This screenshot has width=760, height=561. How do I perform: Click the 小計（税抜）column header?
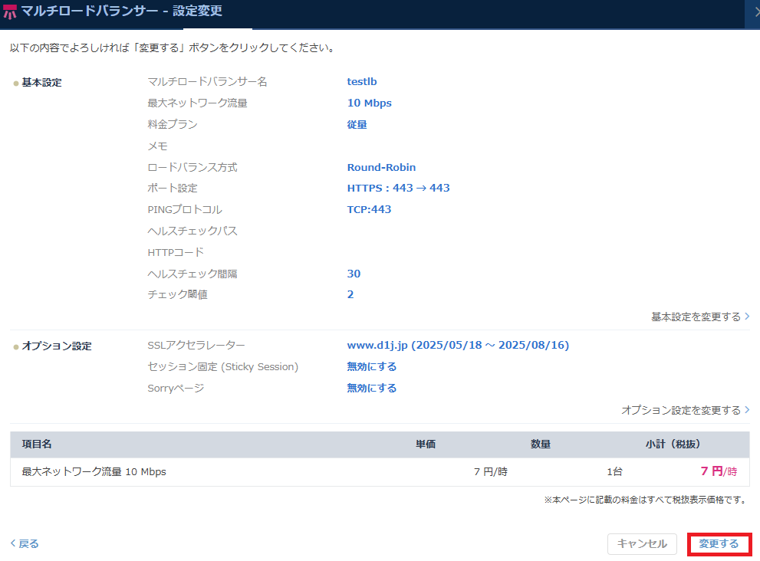(673, 445)
